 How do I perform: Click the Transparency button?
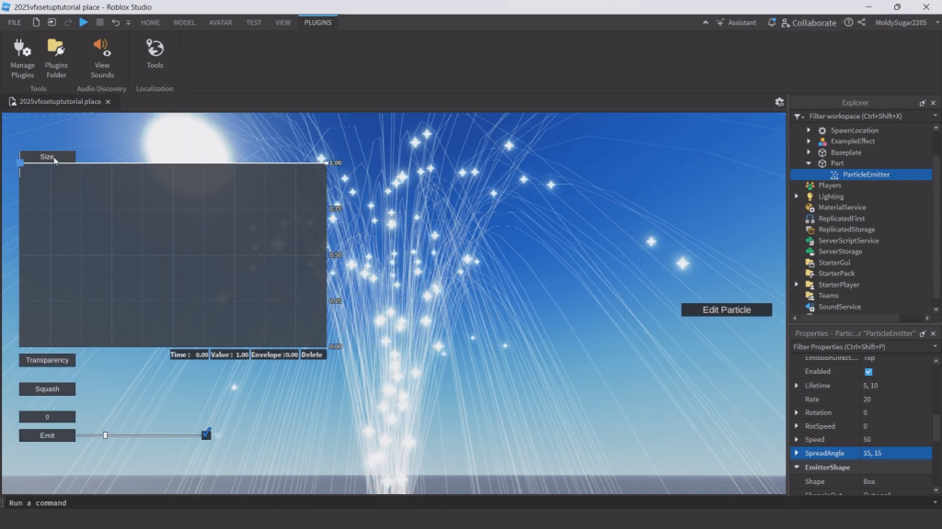point(48,360)
